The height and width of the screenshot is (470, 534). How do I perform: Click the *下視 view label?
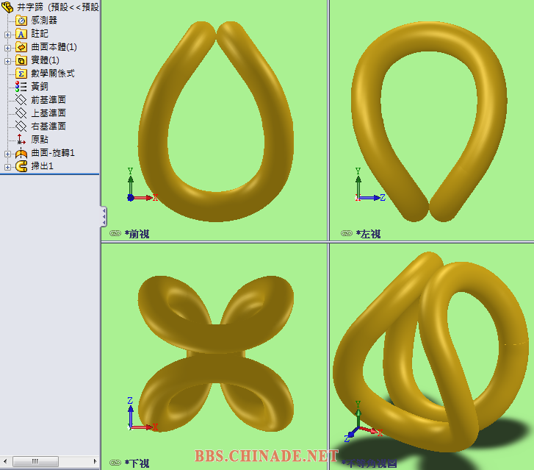(x=137, y=463)
